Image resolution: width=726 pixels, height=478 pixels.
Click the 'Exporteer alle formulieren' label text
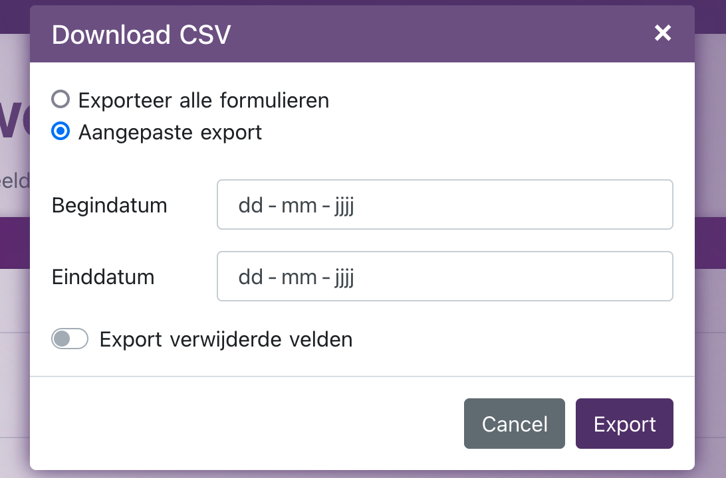click(x=203, y=100)
